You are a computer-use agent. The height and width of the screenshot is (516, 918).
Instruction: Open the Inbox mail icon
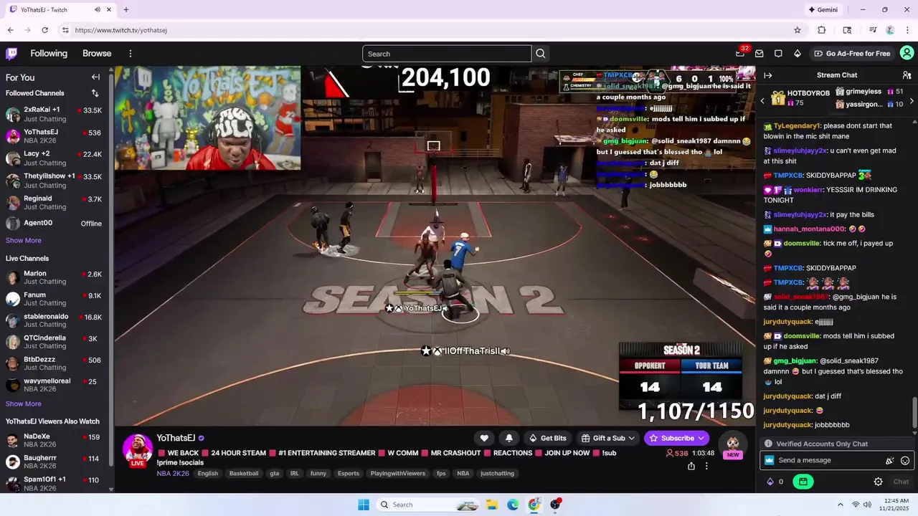tap(760, 54)
